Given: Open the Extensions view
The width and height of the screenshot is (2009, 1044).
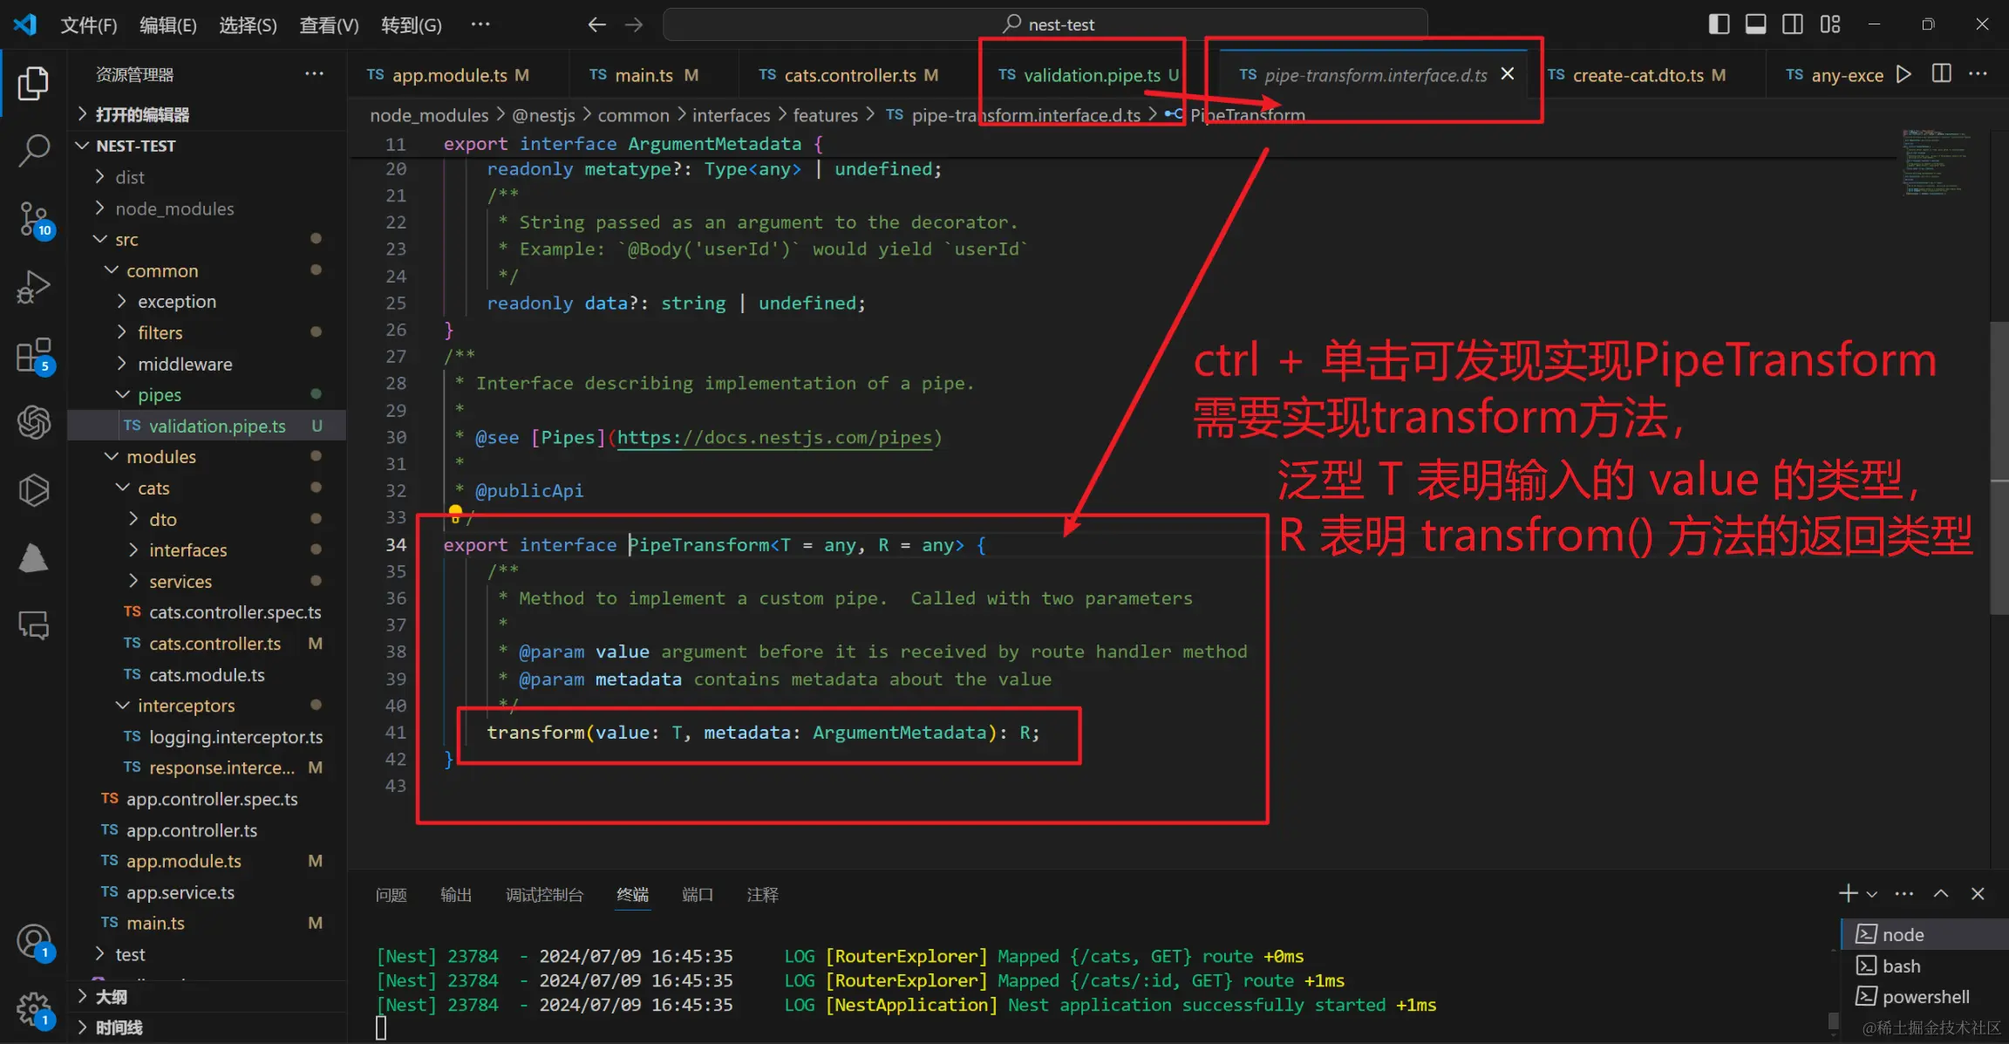Looking at the screenshot, I should click(x=34, y=355).
